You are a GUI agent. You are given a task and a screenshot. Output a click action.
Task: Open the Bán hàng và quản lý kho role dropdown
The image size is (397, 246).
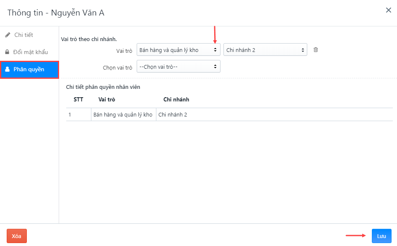point(179,49)
